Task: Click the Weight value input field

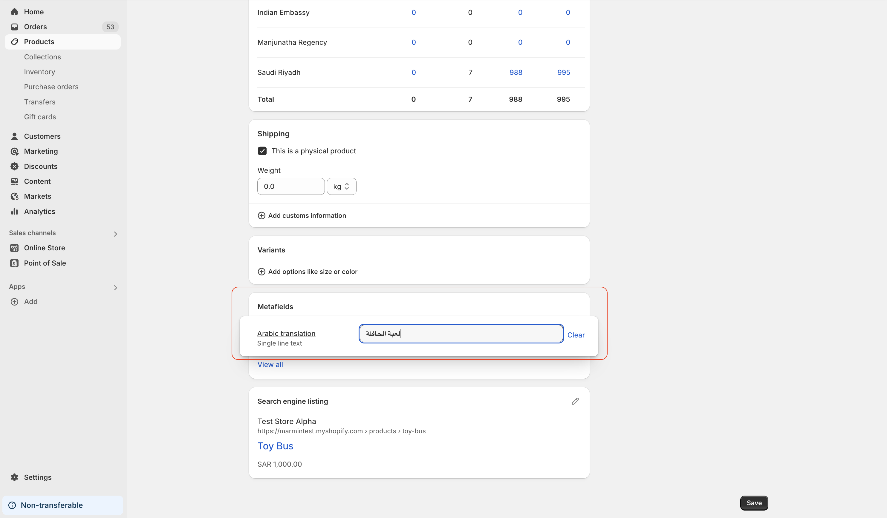Action: point(290,186)
